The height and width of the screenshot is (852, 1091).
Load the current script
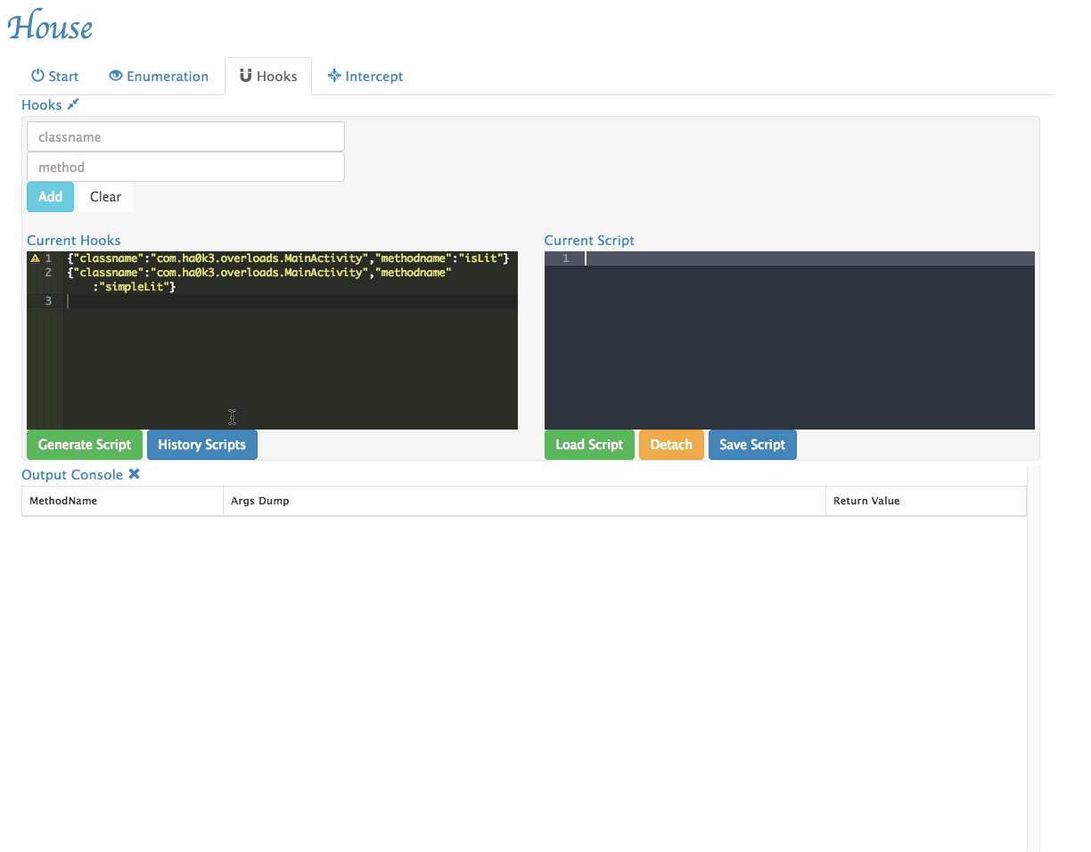click(589, 444)
